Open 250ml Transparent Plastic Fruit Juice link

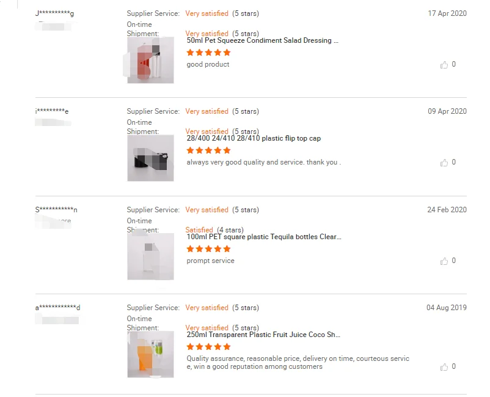tap(263, 335)
